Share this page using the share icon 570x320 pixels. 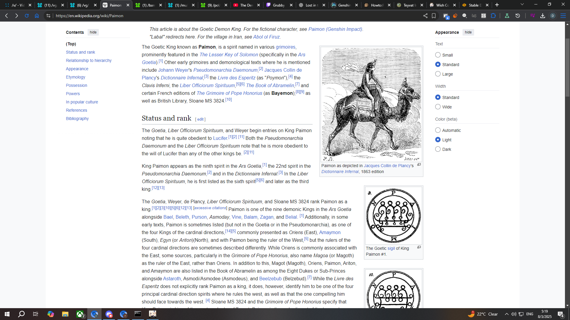[x=425, y=16]
